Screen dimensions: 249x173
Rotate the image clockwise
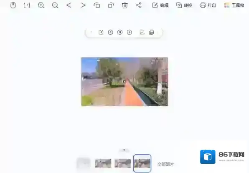tap(111, 5)
